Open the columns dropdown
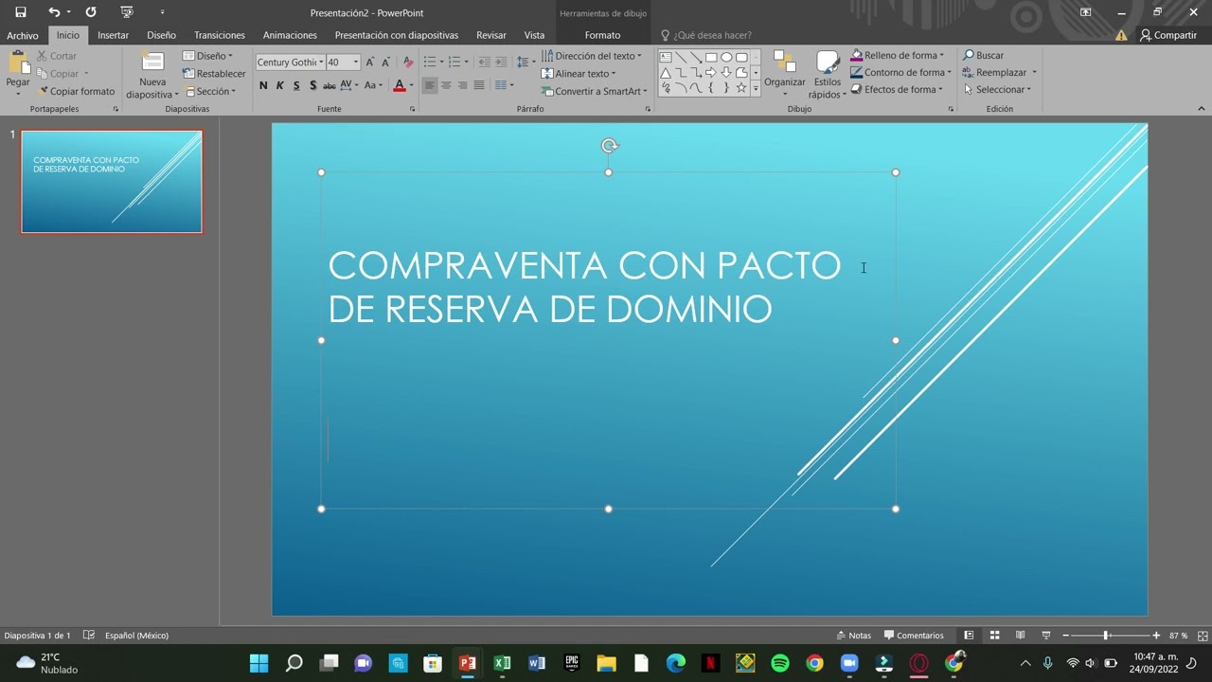The height and width of the screenshot is (682, 1212). (505, 85)
